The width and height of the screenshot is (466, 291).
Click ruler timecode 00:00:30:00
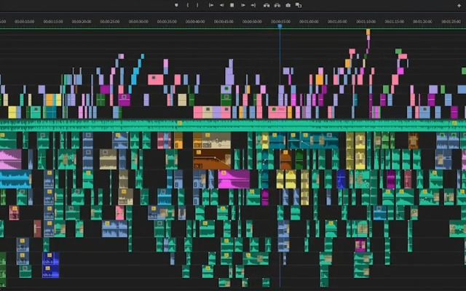tap(138, 22)
